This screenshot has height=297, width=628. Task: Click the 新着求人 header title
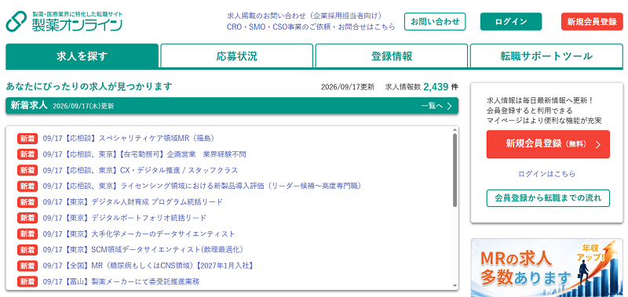pos(29,106)
